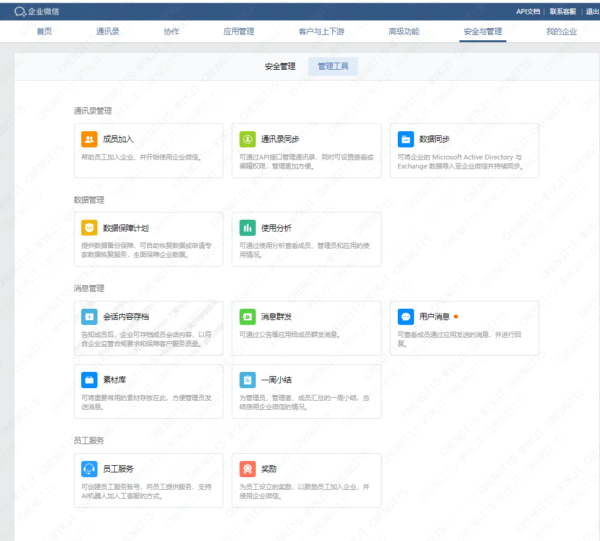Open the 客户与上下游 tab

(321, 31)
